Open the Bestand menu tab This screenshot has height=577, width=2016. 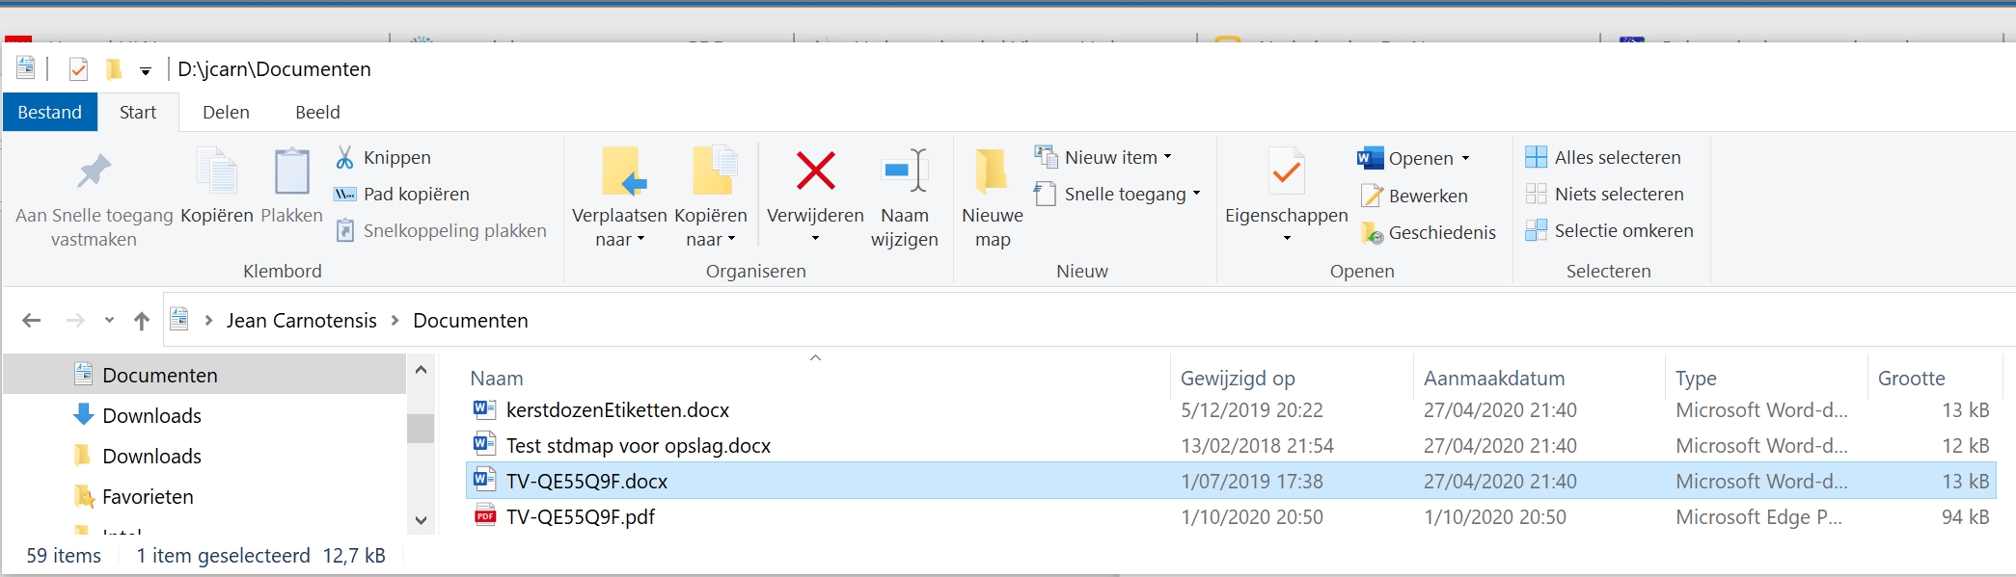(x=49, y=112)
